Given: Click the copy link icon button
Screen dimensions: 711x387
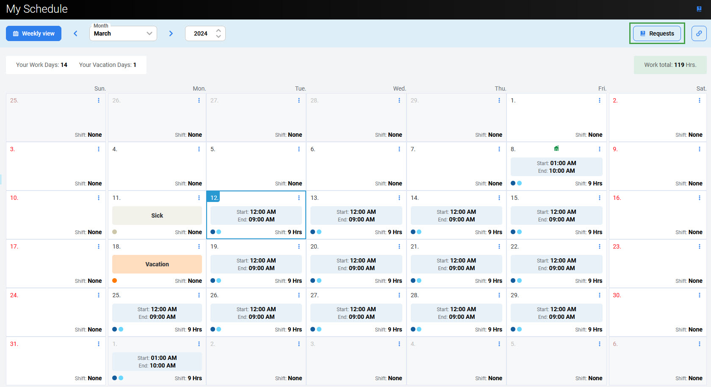Looking at the screenshot, I should click(699, 33).
